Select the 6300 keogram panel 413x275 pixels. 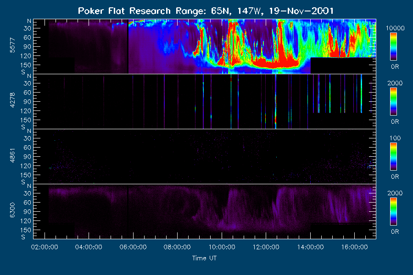coord(204,211)
